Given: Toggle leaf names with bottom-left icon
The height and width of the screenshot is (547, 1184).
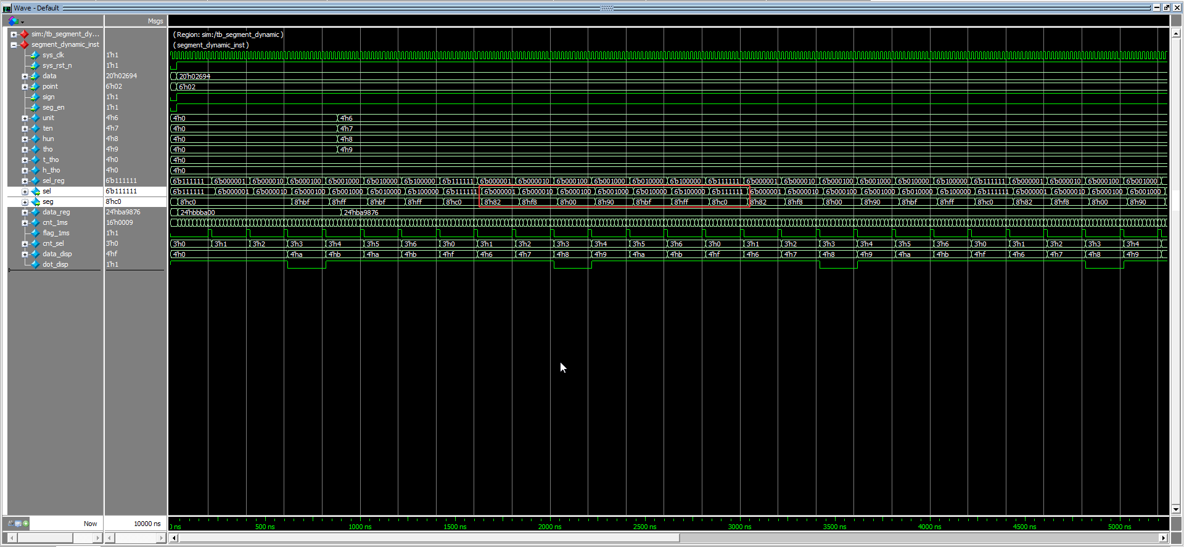Looking at the screenshot, I should pos(10,523).
